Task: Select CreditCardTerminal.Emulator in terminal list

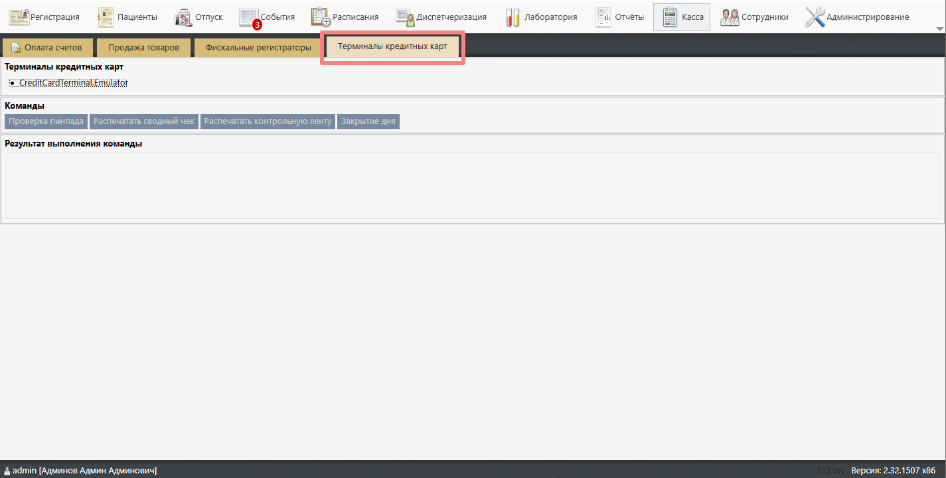Action: [73, 83]
